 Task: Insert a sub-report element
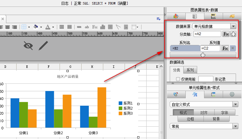126,27
